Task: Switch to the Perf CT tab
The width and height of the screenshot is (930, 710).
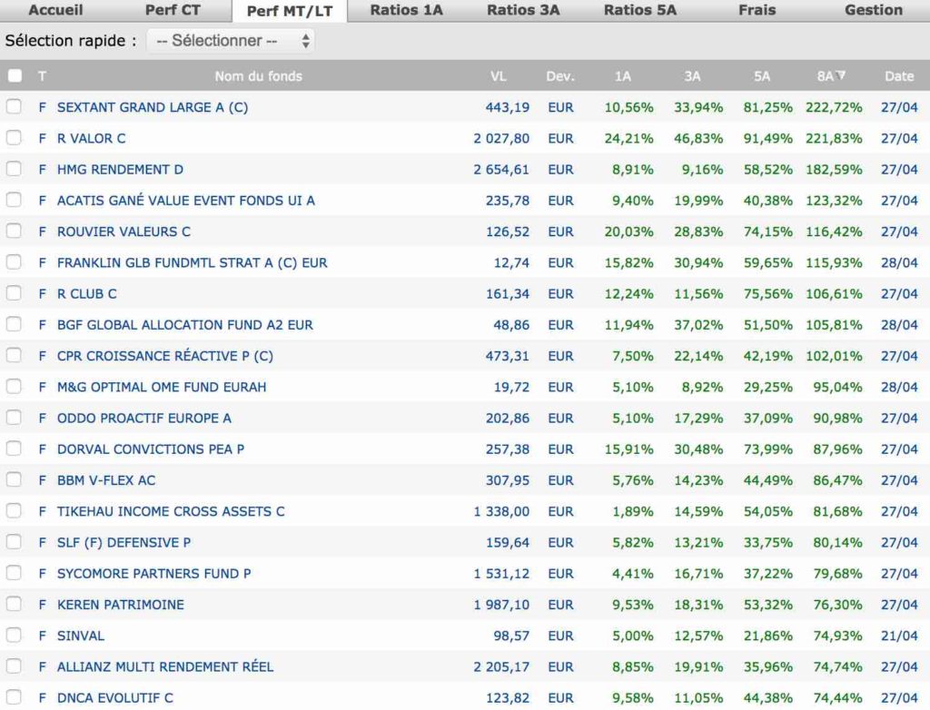Action: (173, 10)
